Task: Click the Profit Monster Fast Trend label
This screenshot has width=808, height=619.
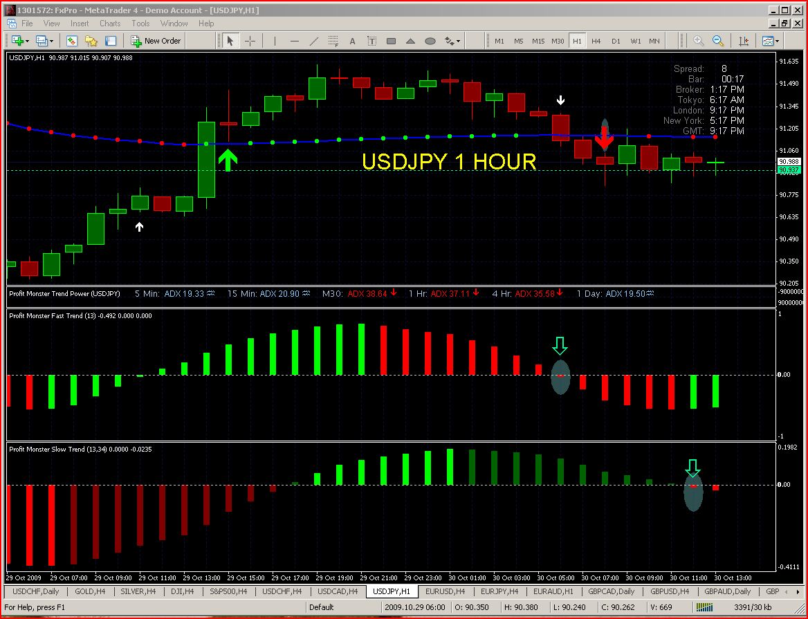Action: [80, 315]
